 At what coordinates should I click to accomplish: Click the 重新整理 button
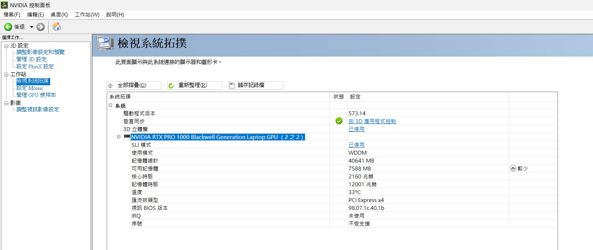pos(195,86)
